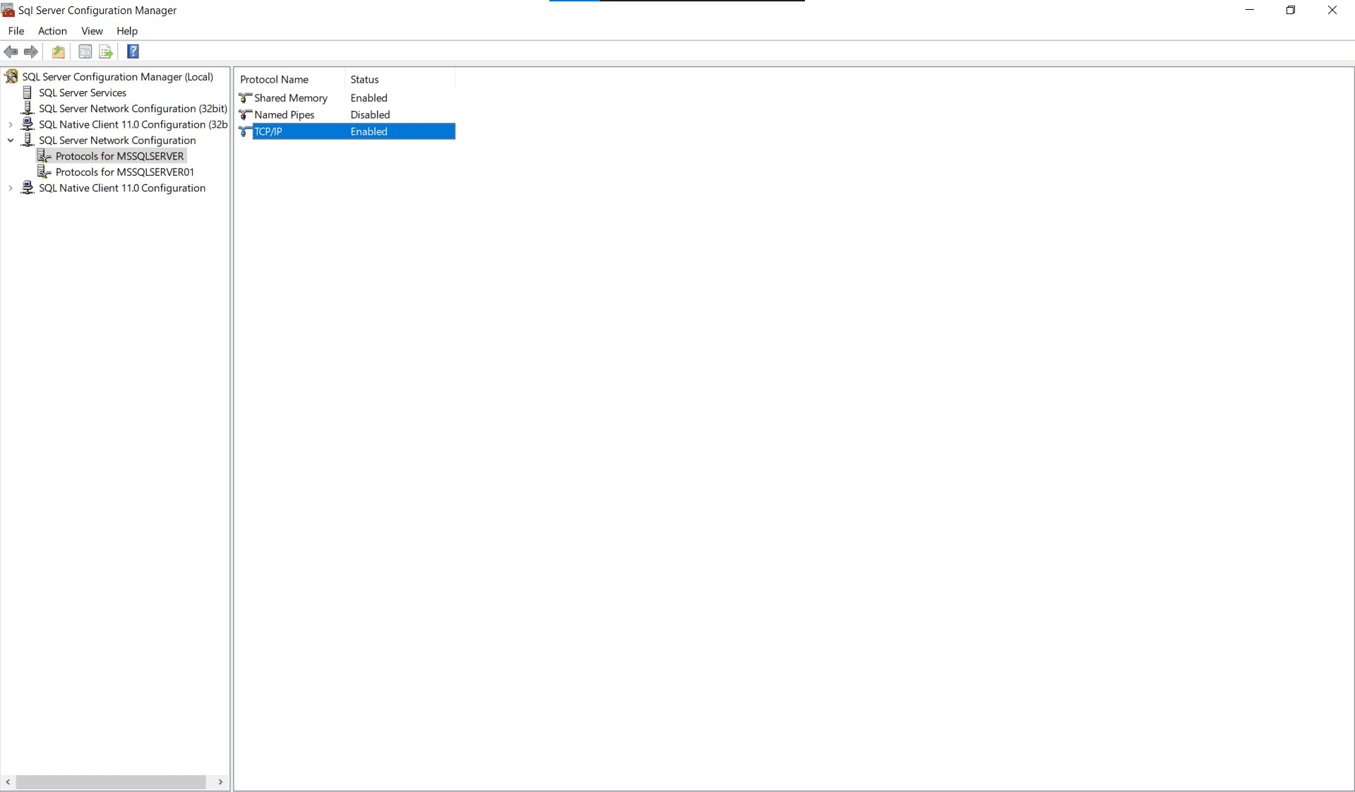
Task: Expand SQL Native Client 11.0 Configuration node
Action: 10,188
